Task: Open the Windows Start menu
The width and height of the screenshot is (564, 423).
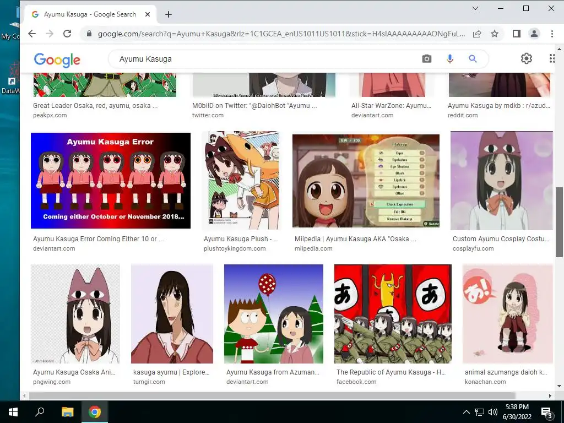Action: [13, 412]
